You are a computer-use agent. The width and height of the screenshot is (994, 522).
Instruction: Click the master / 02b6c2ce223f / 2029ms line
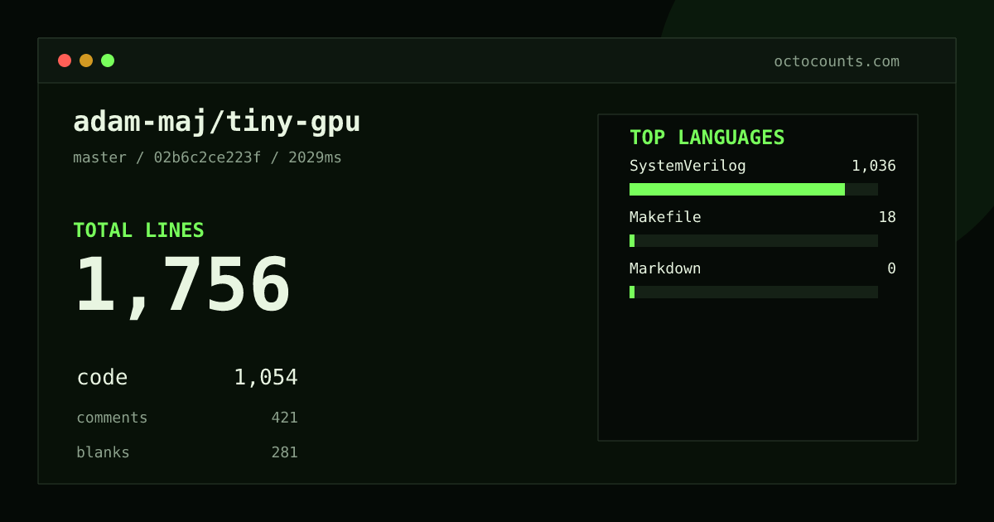207,157
